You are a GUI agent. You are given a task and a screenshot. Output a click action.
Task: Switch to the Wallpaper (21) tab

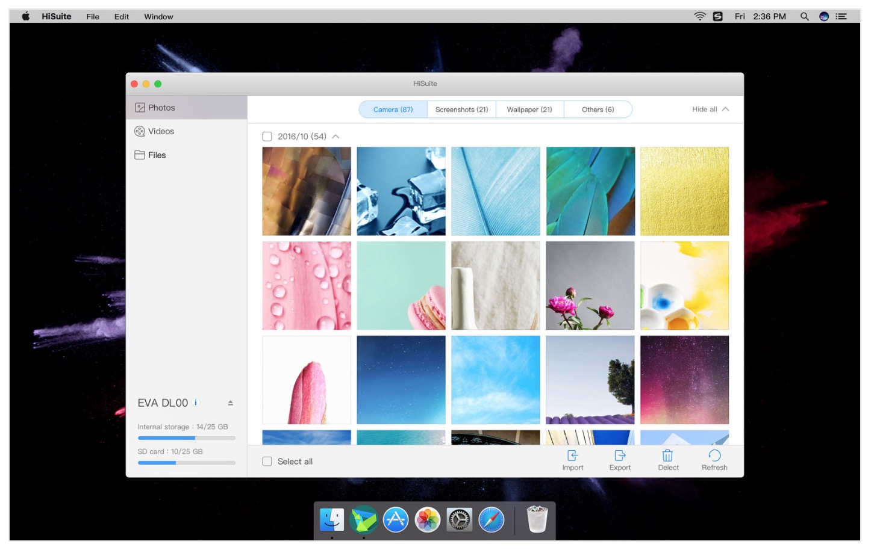click(529, 110)
